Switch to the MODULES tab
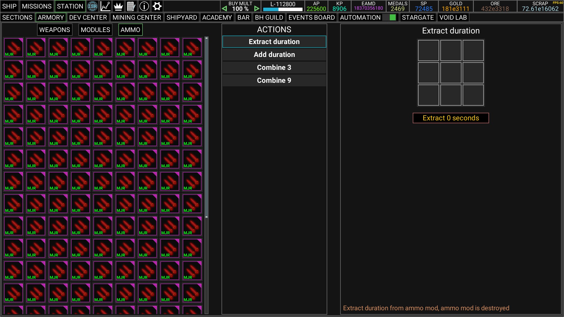The height and width of the screenshot is (317, 564). (x=95, y=30)
